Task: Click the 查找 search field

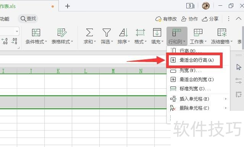Action: (x=28, y=19)
